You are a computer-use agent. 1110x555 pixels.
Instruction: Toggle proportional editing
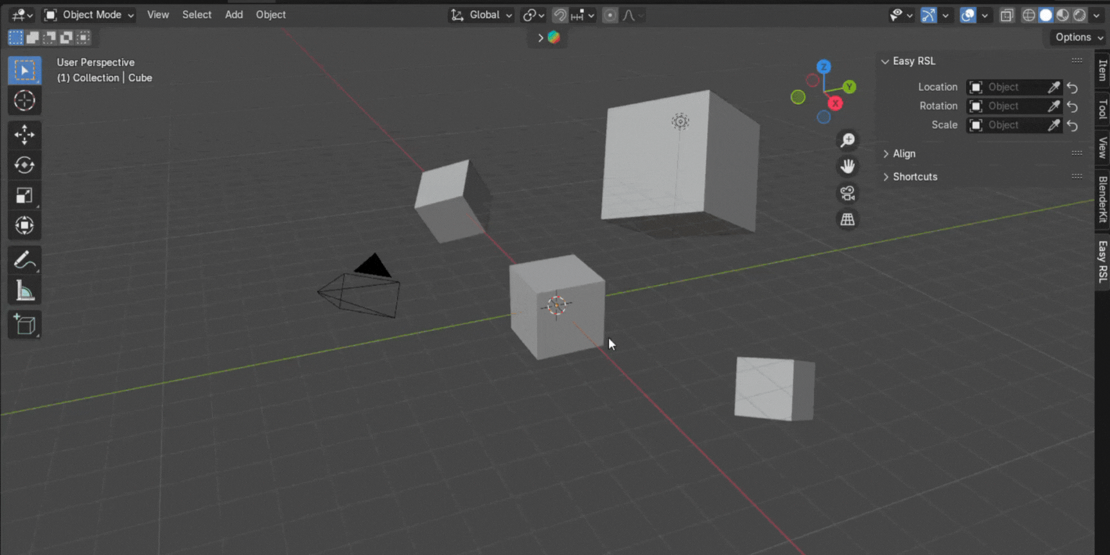pos(610,15)
